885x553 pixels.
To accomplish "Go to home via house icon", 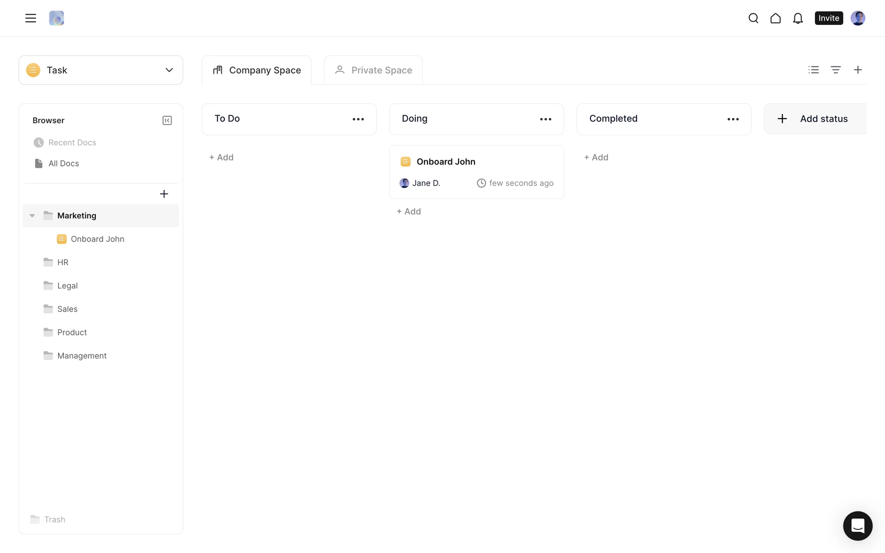I will (775, 18).
